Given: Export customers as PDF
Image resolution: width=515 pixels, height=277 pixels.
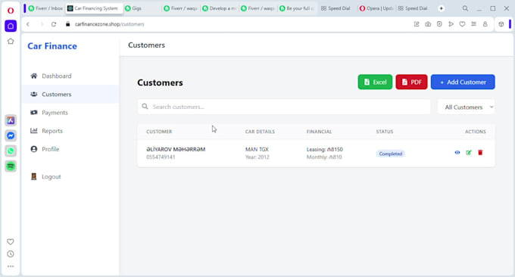Looking at the screenshot, I should pos(411,82).
